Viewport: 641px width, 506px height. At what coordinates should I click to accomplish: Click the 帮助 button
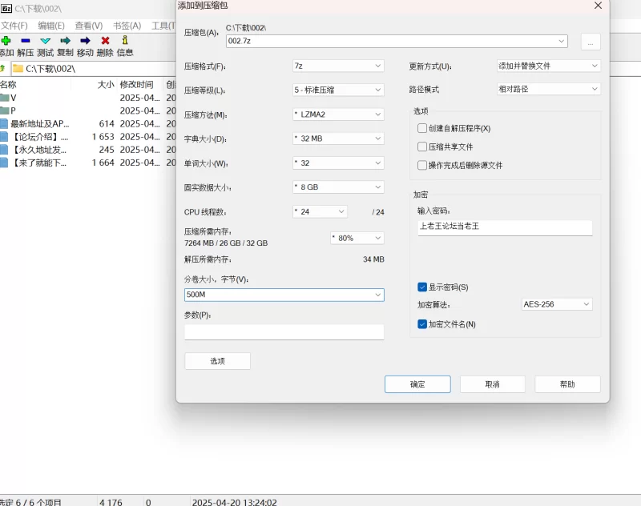coord(567,384)
